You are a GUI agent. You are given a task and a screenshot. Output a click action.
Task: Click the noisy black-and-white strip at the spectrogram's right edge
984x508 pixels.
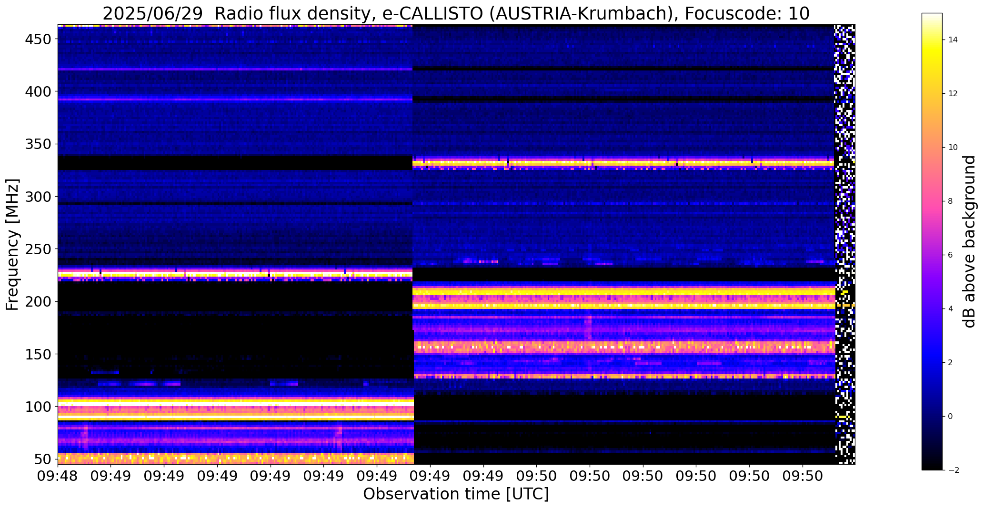click(844, 244)
